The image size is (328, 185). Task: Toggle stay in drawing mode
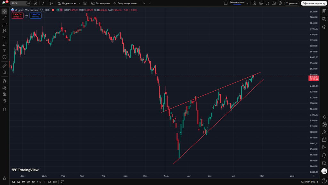pos(4,88)
